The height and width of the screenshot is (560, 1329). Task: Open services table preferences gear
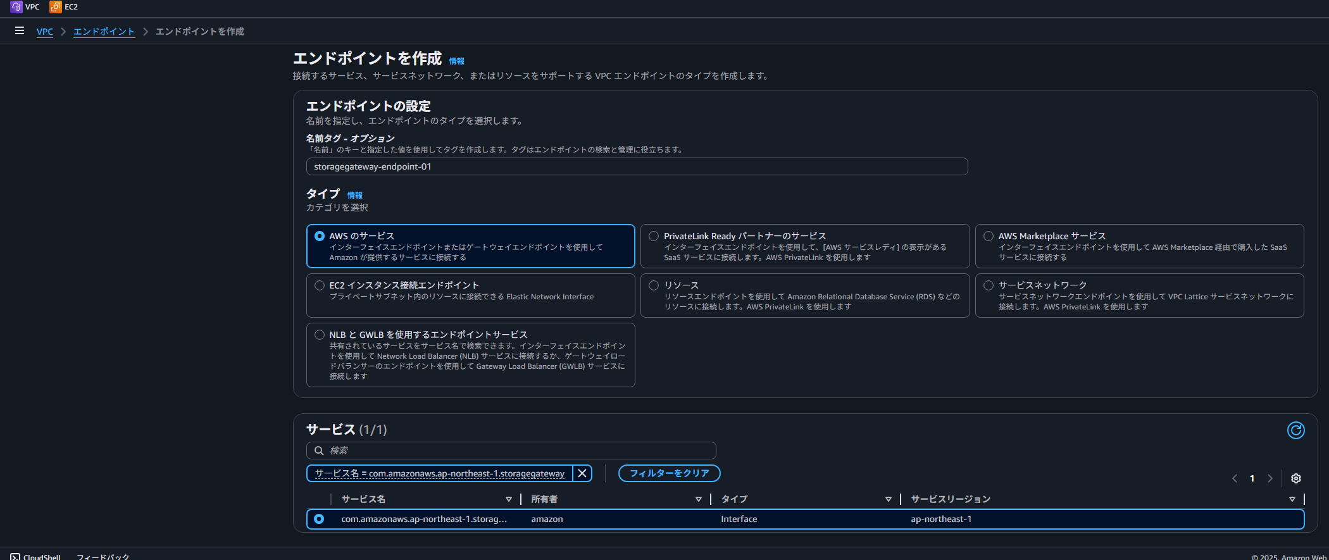[x=1295, y=478]
